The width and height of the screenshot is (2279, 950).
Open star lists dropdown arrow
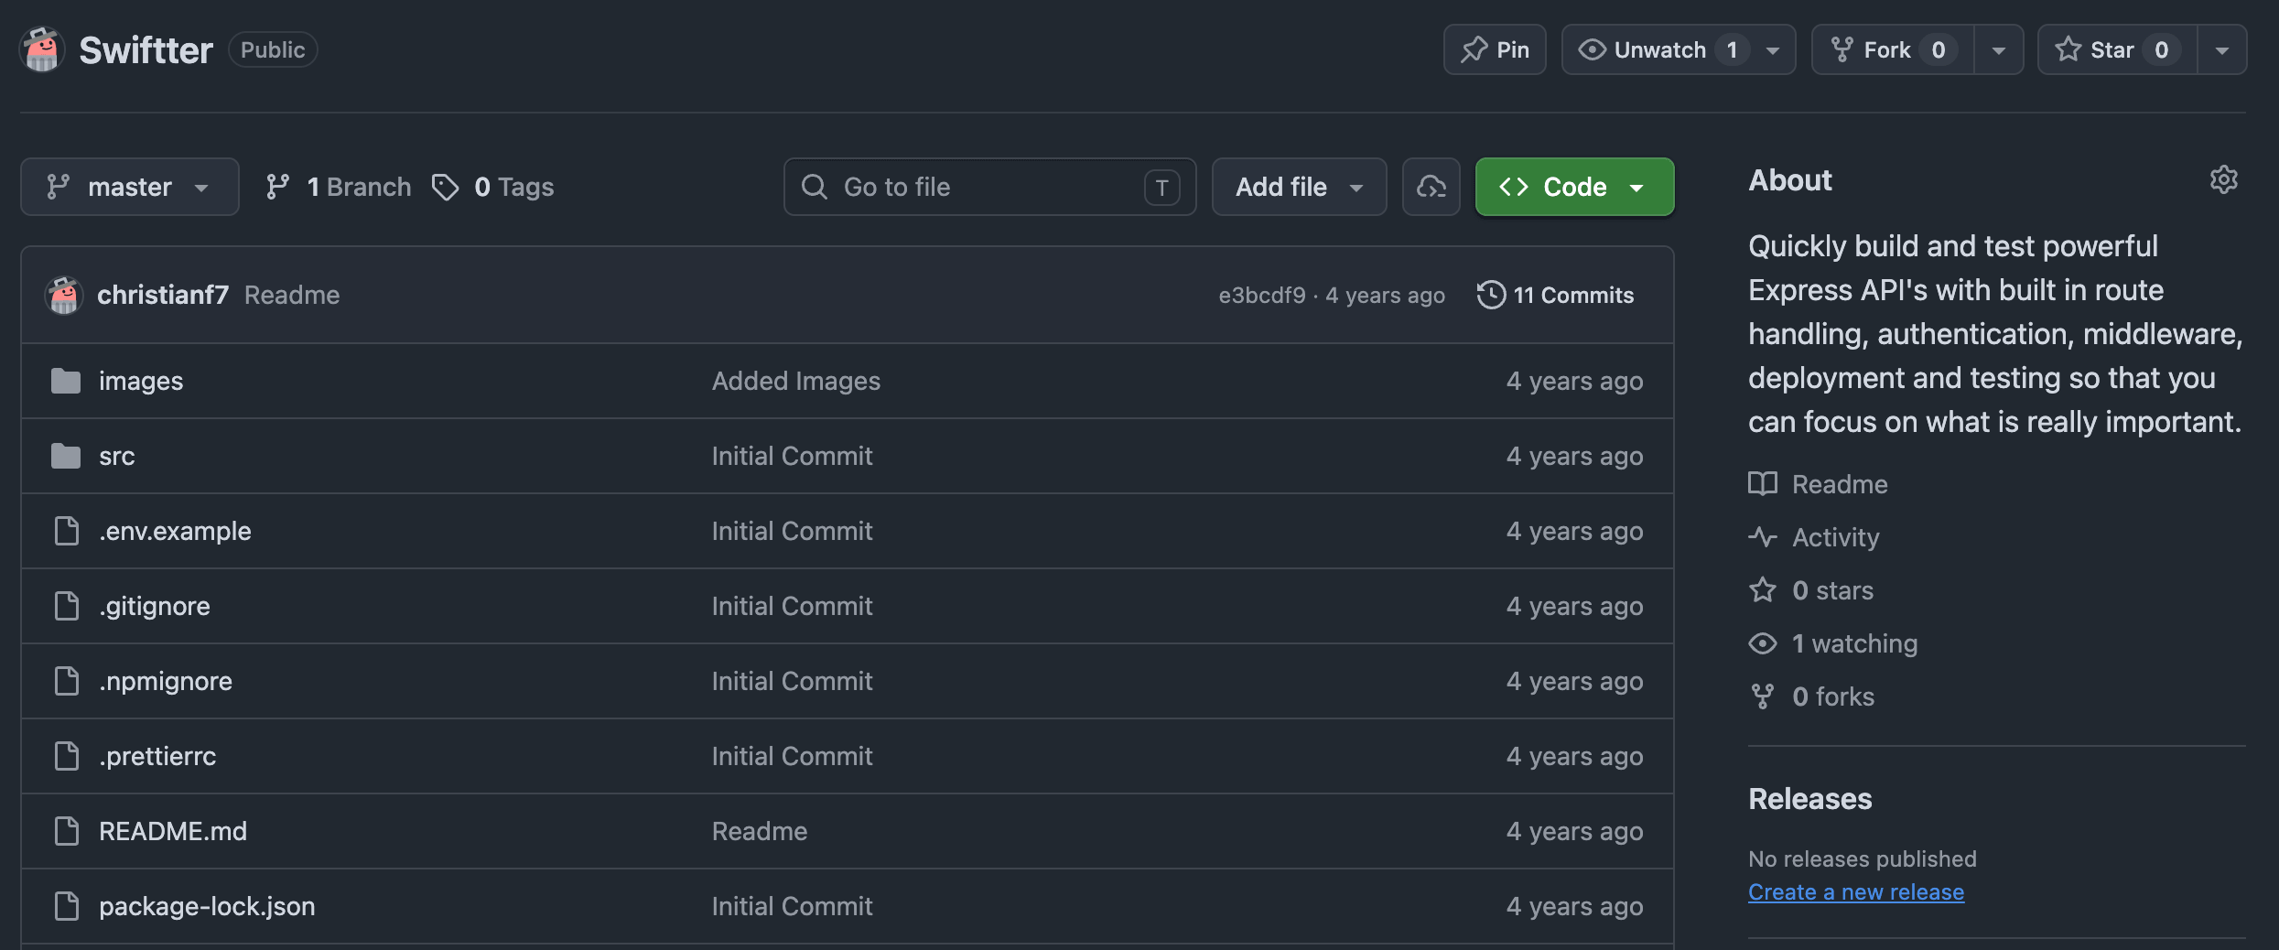[2222, 49]
